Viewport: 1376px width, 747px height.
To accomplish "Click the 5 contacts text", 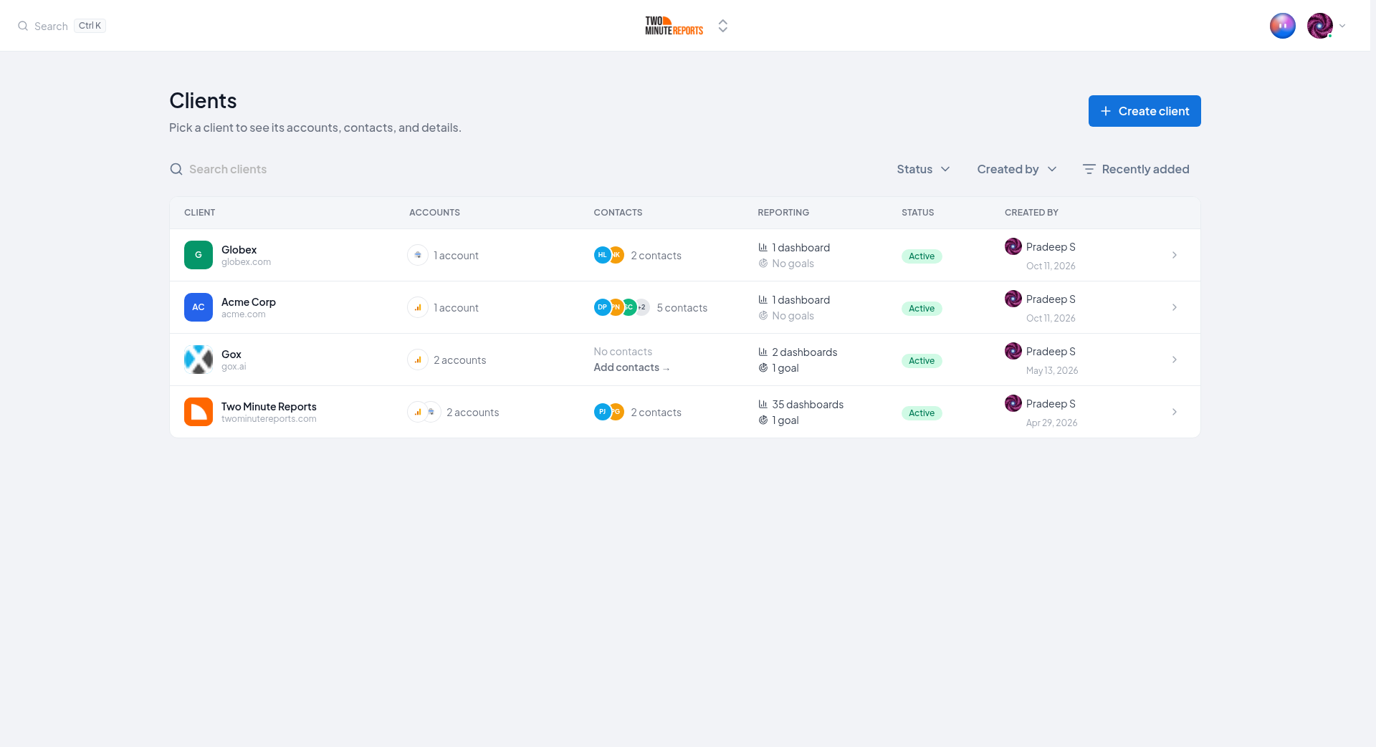I will (x=682, y=308).
